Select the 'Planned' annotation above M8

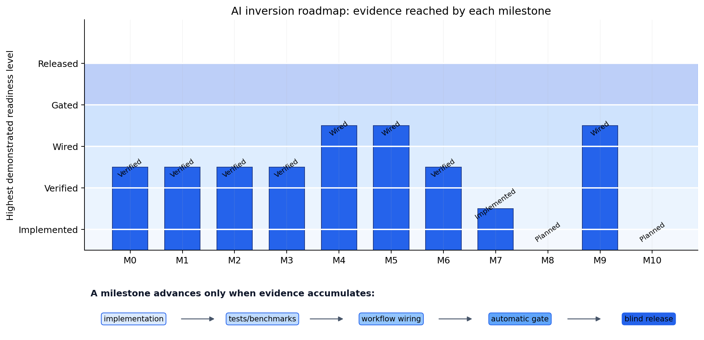(548, 232)
